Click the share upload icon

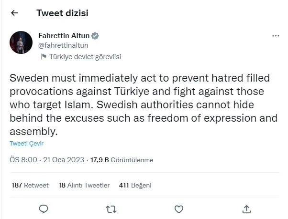[247, 209]
